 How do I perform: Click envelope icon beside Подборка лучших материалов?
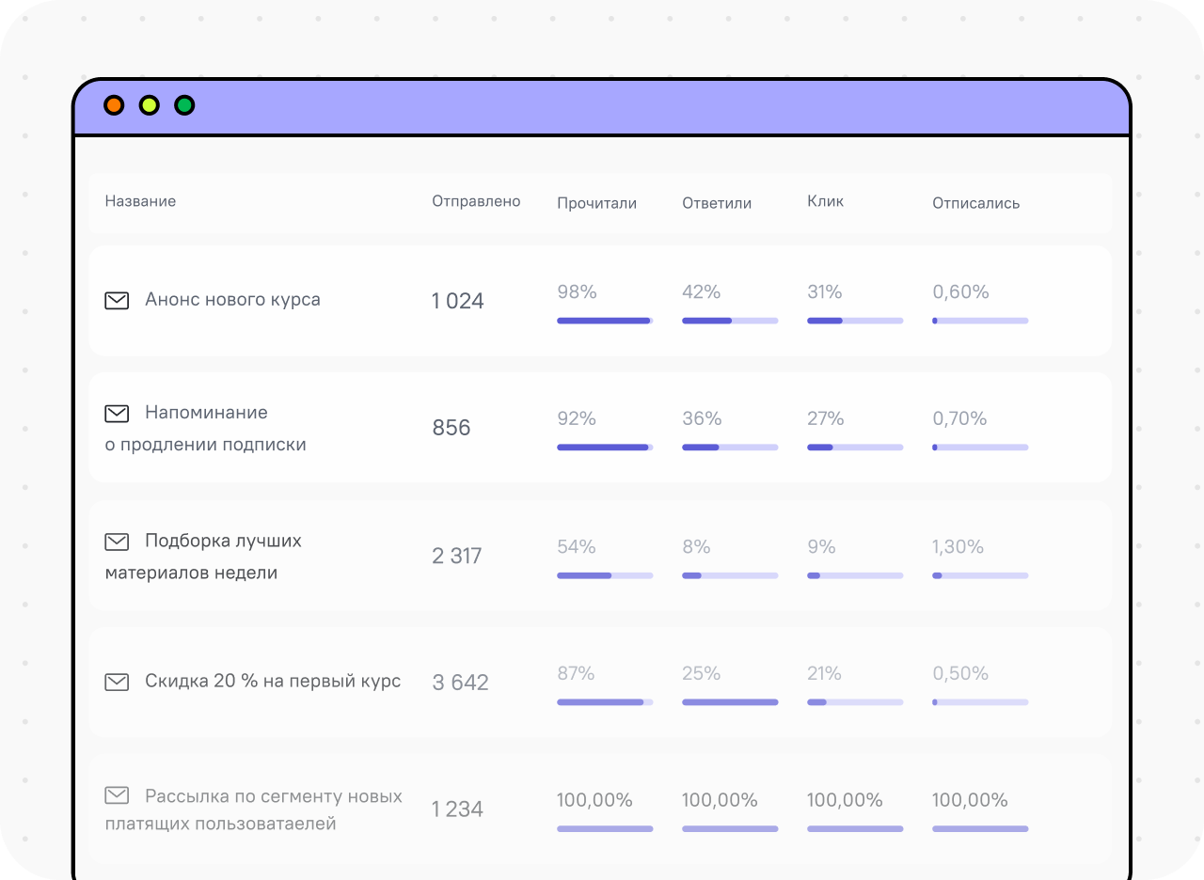click(x=117, y=542)
